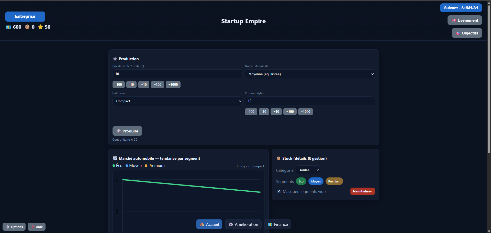Switch to the Amélioration tab

[x=243, y=224]
